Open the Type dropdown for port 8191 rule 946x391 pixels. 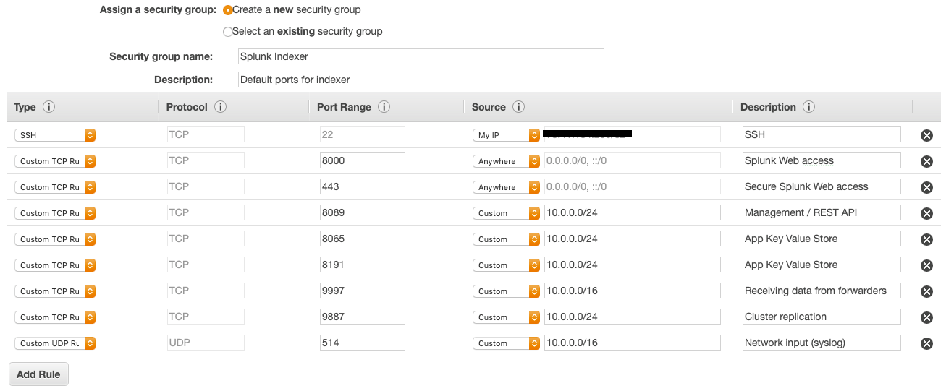(55, 265)
